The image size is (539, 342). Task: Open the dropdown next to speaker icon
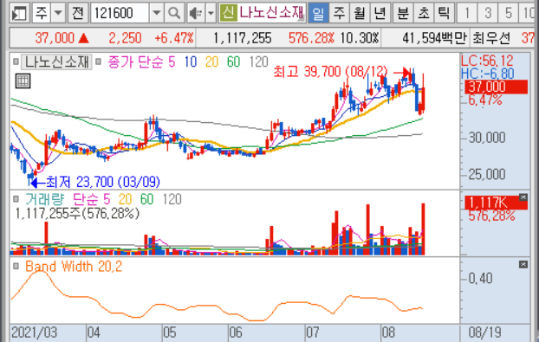pyautogui.click(x=211, y=13)
